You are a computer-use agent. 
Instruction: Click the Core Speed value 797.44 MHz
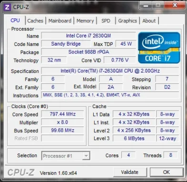62,114
